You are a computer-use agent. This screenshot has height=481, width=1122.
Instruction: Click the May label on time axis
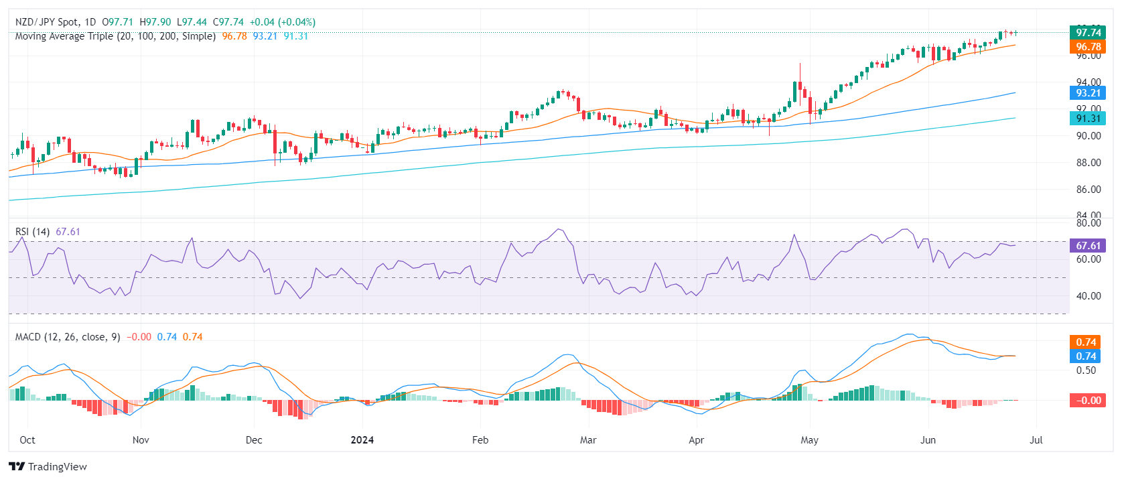coord(809,440)
